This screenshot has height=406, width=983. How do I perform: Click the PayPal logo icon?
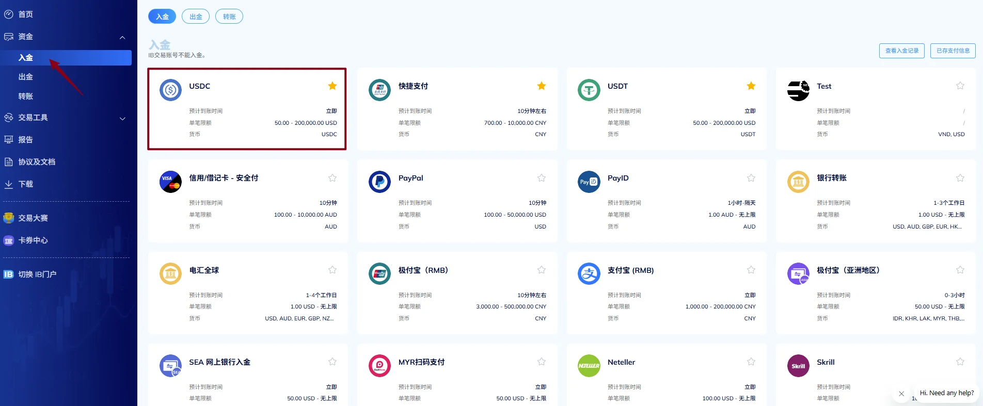tap(379, 182)
